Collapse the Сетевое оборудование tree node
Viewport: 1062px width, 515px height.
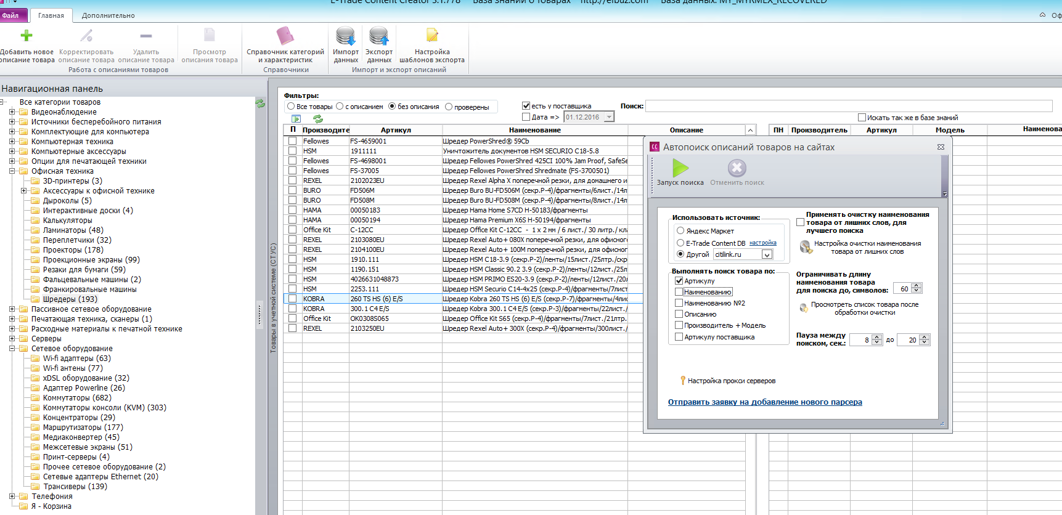pyautogui.click(x=12, y=349)
